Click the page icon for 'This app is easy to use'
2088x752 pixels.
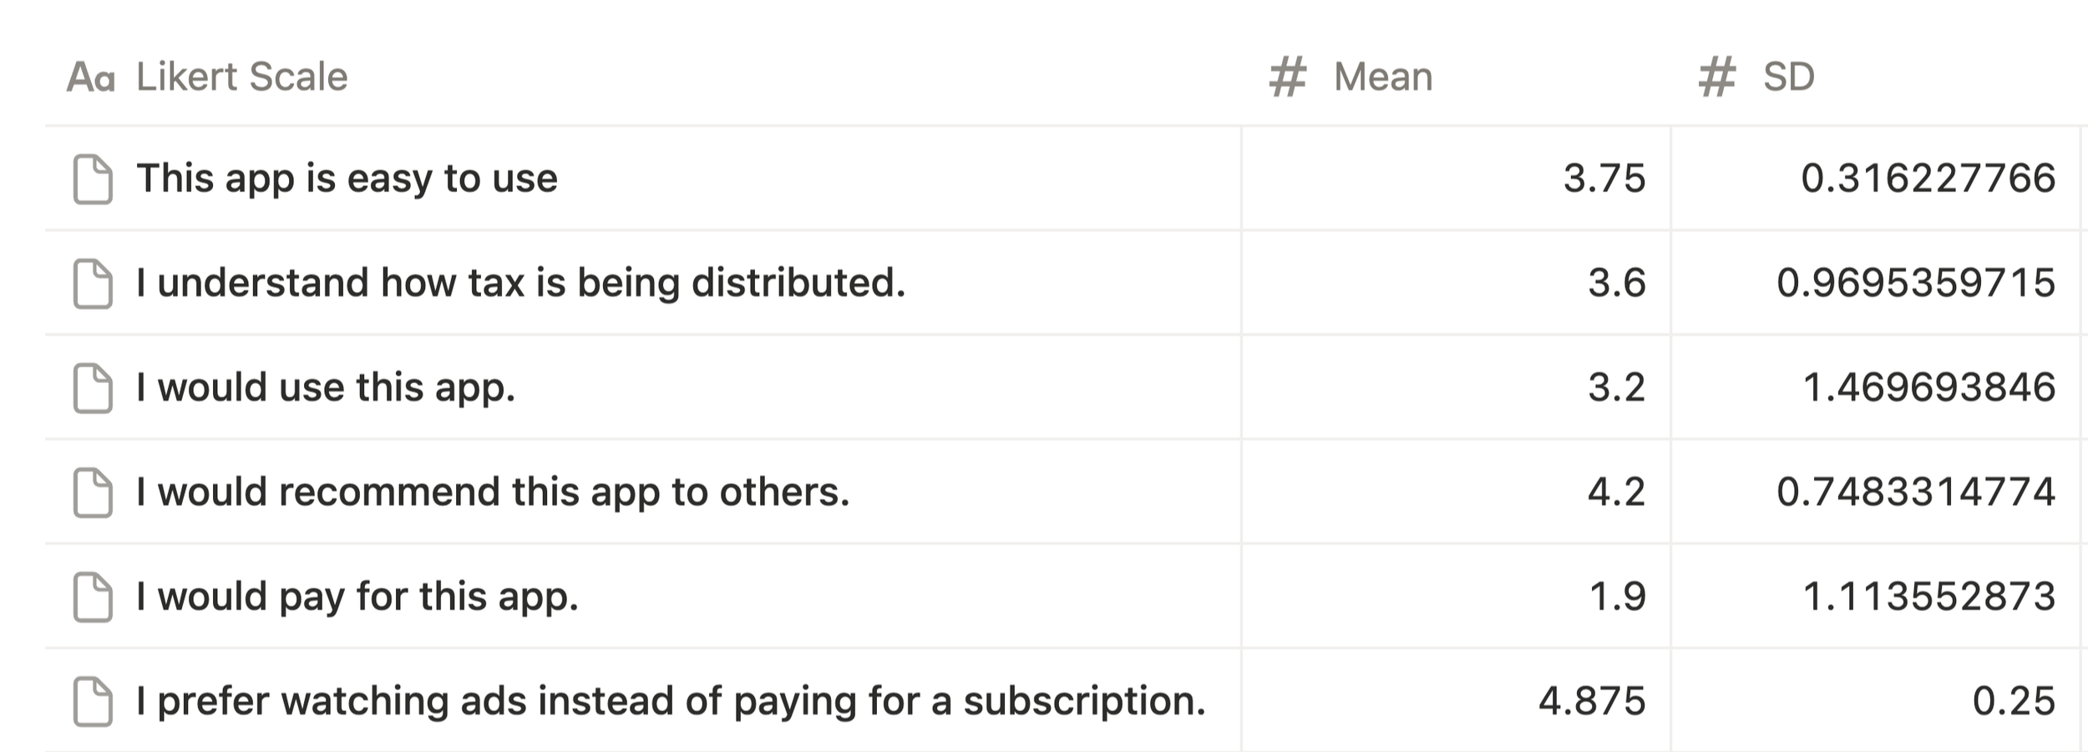(93, 179)
